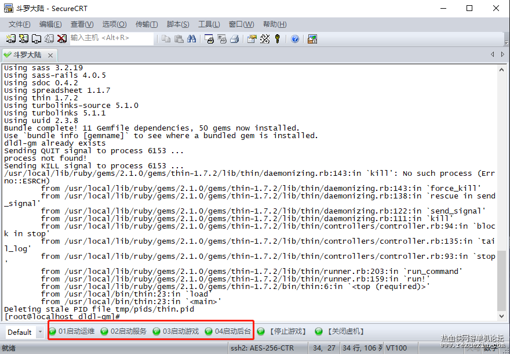510x354 pixels.
Task: Focus the 输入主机 host input field
Action: coord(111,38)
